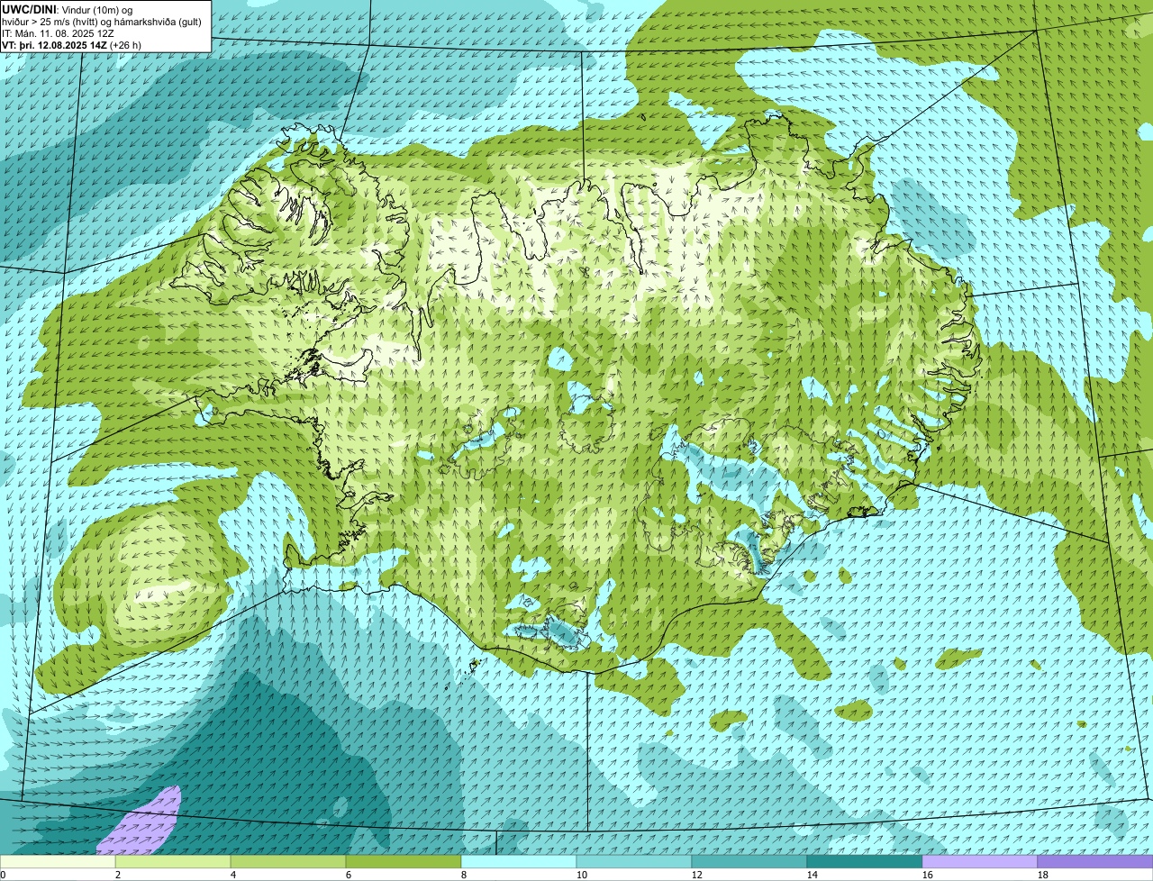
Task: Click the 8–10 m/s light cyan legend swatch
Action: coord(519,862)
